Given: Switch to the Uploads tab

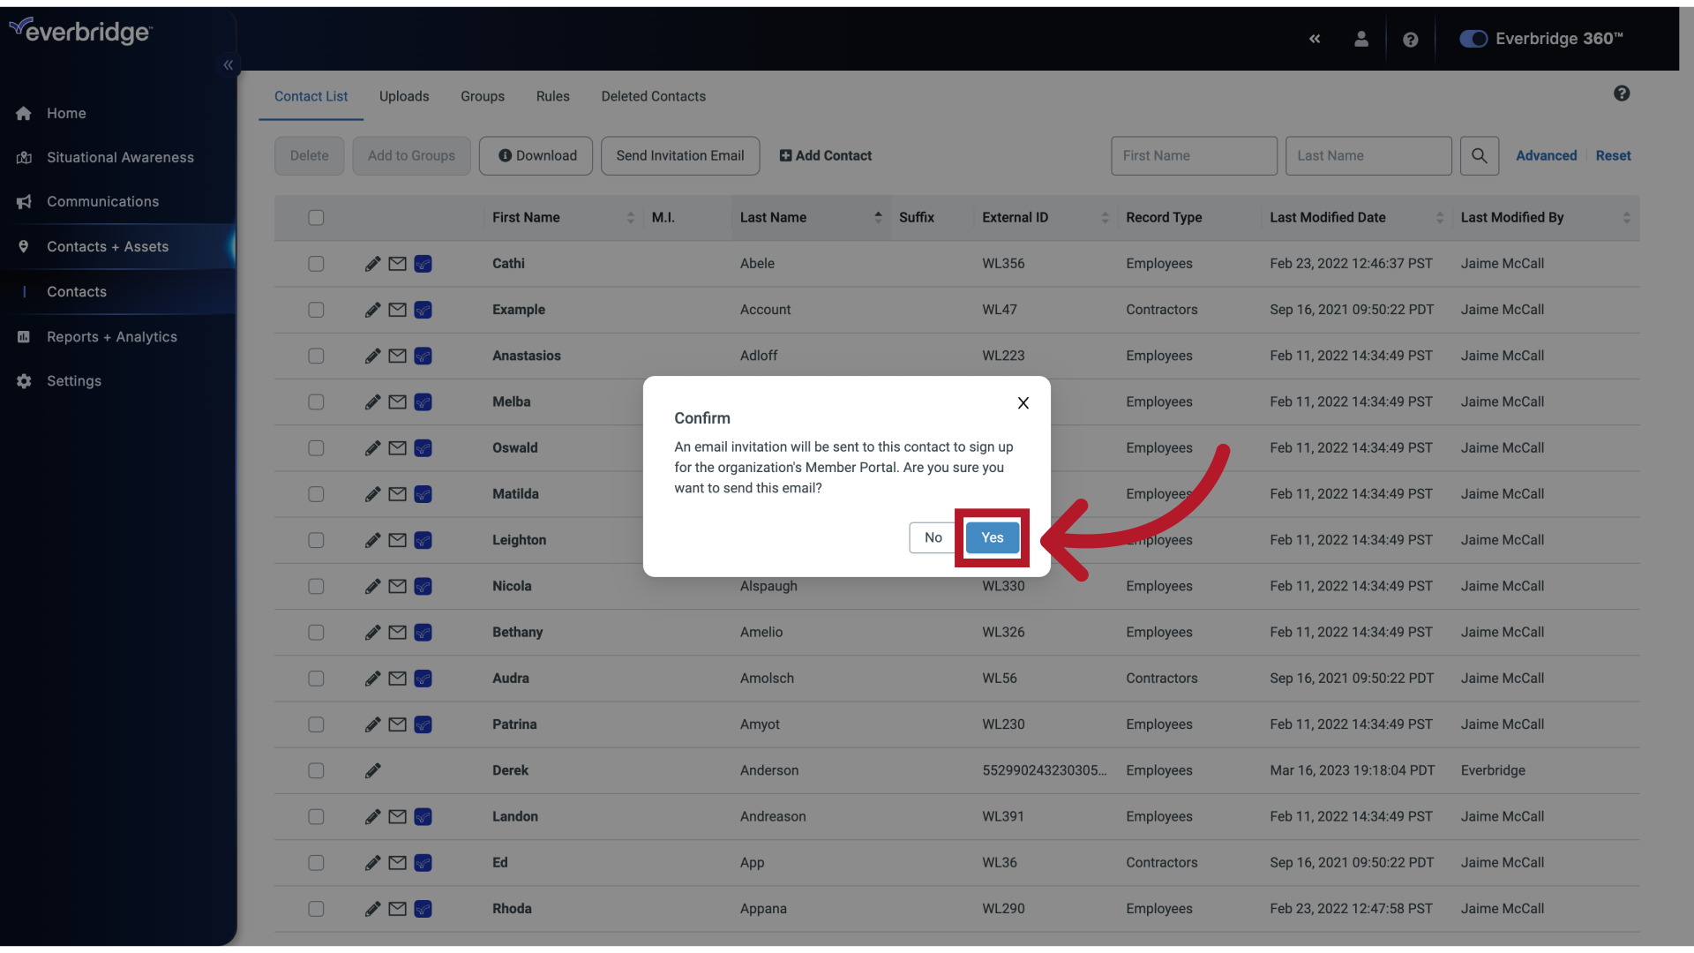Looking at the screenshot, I should (404, 96).
